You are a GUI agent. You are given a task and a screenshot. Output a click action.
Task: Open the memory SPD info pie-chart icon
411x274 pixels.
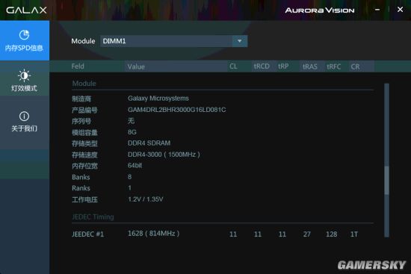[x=24, y=35]
